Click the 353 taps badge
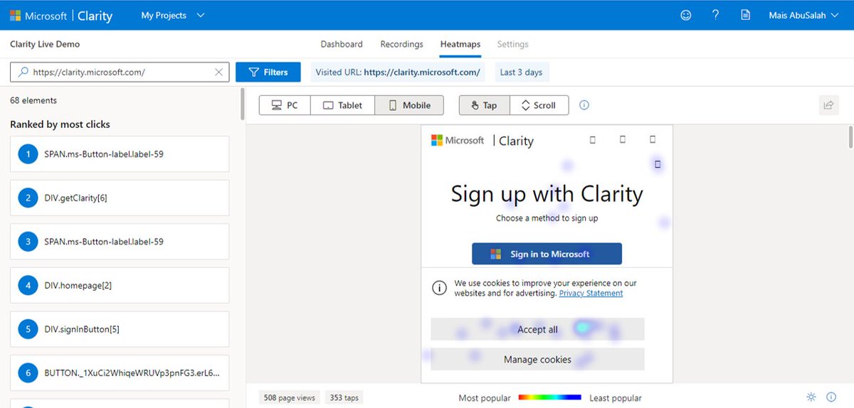Viewport: 854px width, 408px height. (x=344, y=397)
